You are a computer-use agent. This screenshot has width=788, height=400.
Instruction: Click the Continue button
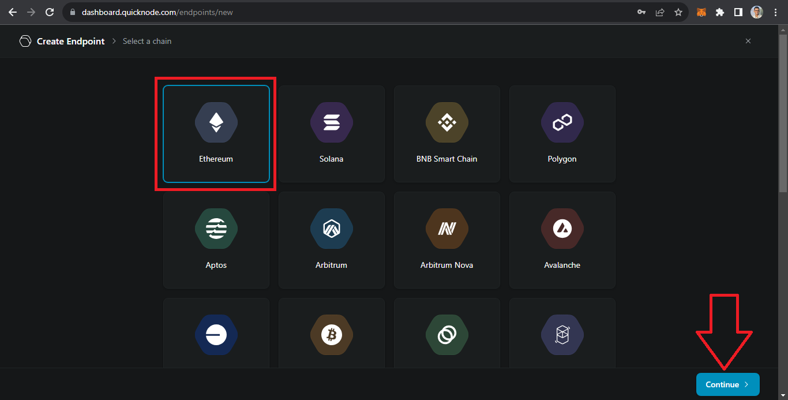tap(727, 384)
